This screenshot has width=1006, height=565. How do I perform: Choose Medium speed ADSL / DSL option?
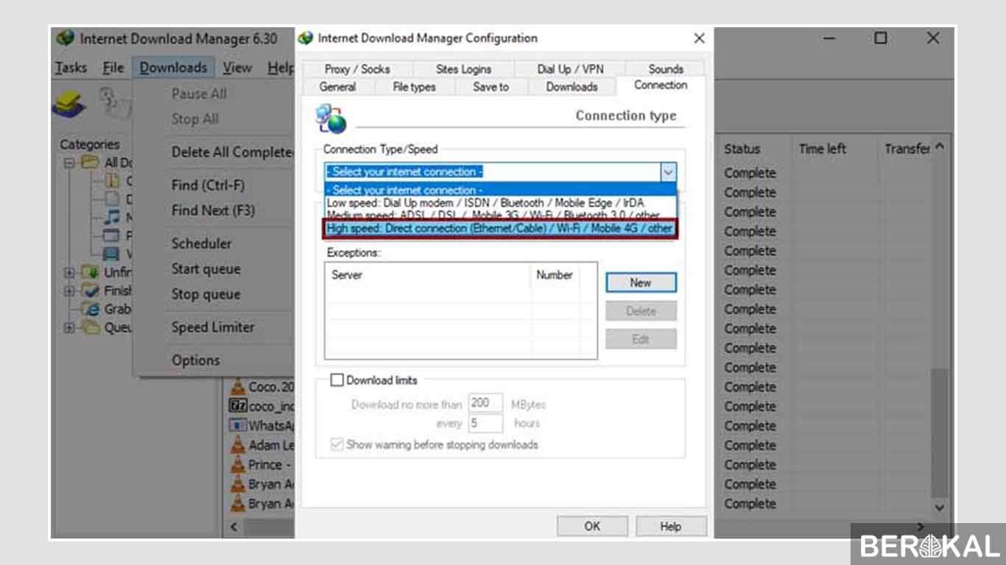[x=499, y=215]
